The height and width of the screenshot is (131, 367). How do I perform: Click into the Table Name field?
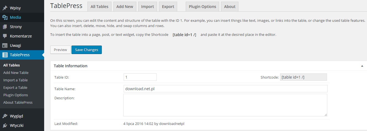225,89
